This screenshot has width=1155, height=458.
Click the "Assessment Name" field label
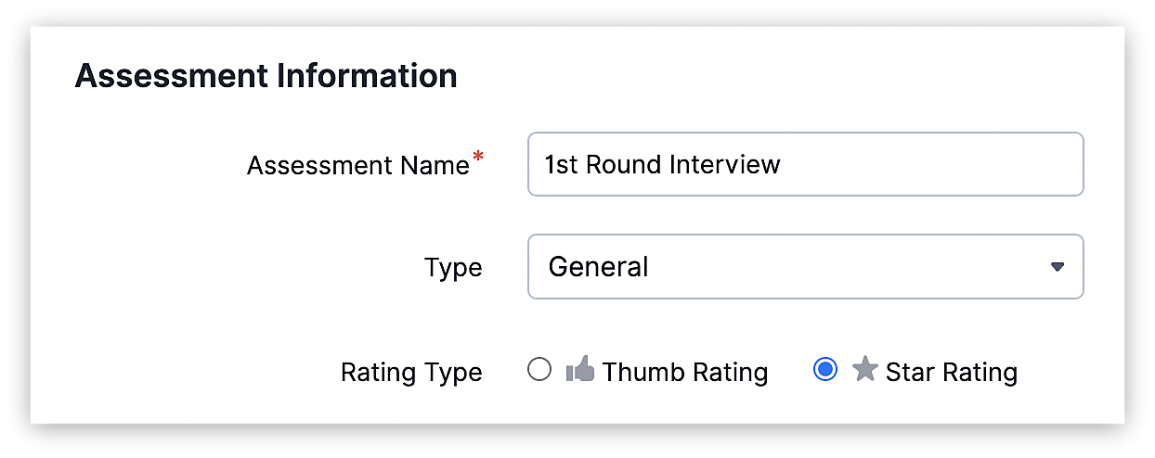358,165
